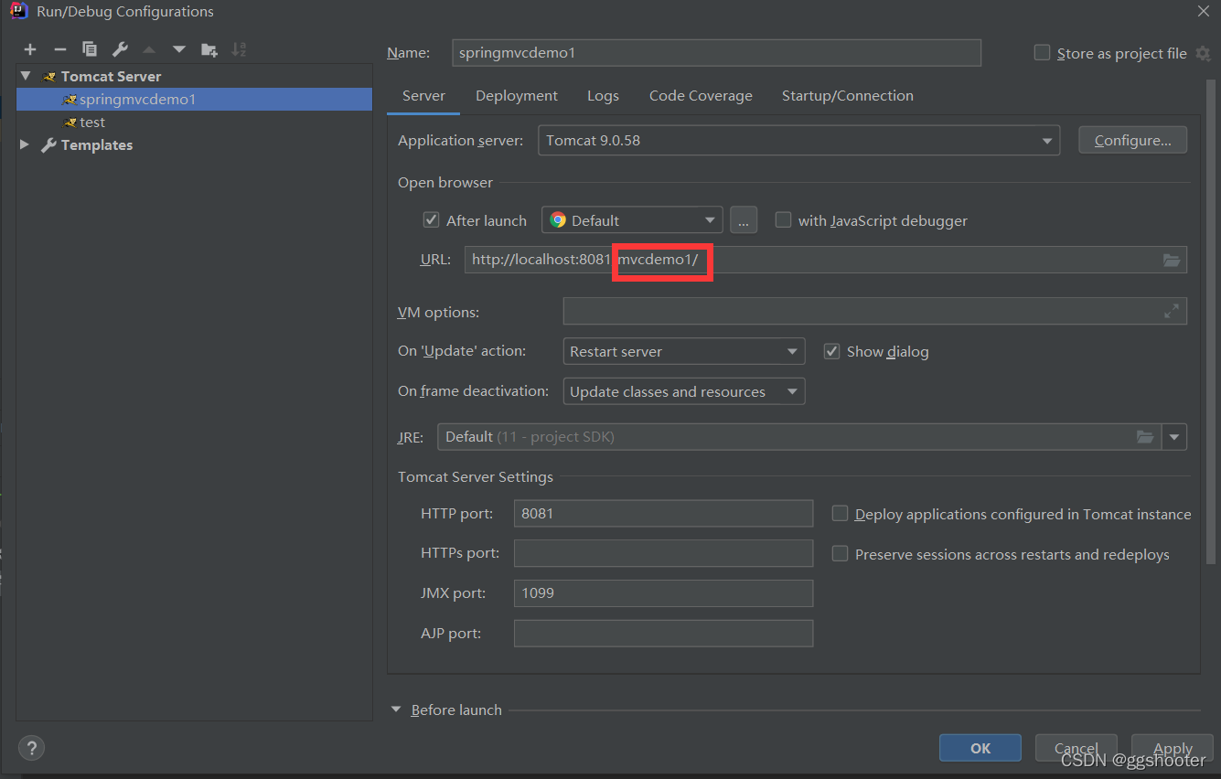Uncheck the After launch checkbox
The width and height of the screenshot is (1221, 779).
[x=432, y=220]
